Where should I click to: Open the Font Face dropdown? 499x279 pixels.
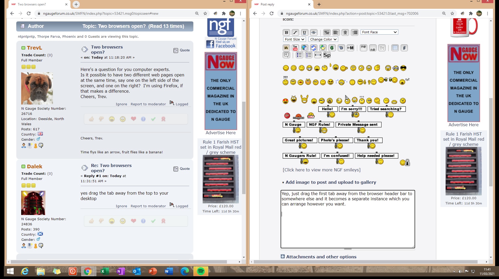tap(379, 32)
